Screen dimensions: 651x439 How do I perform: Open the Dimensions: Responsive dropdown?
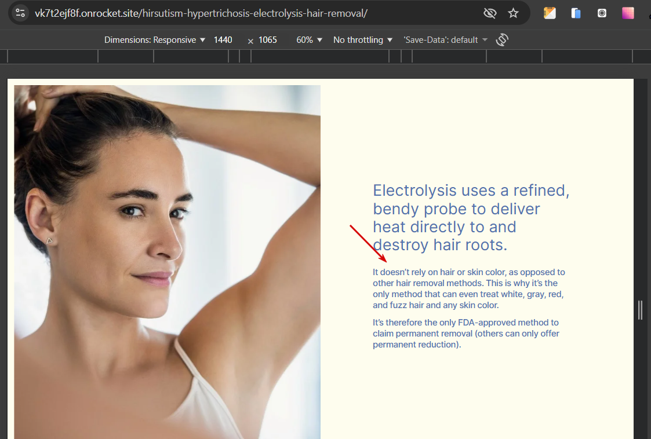pos(154,40)
